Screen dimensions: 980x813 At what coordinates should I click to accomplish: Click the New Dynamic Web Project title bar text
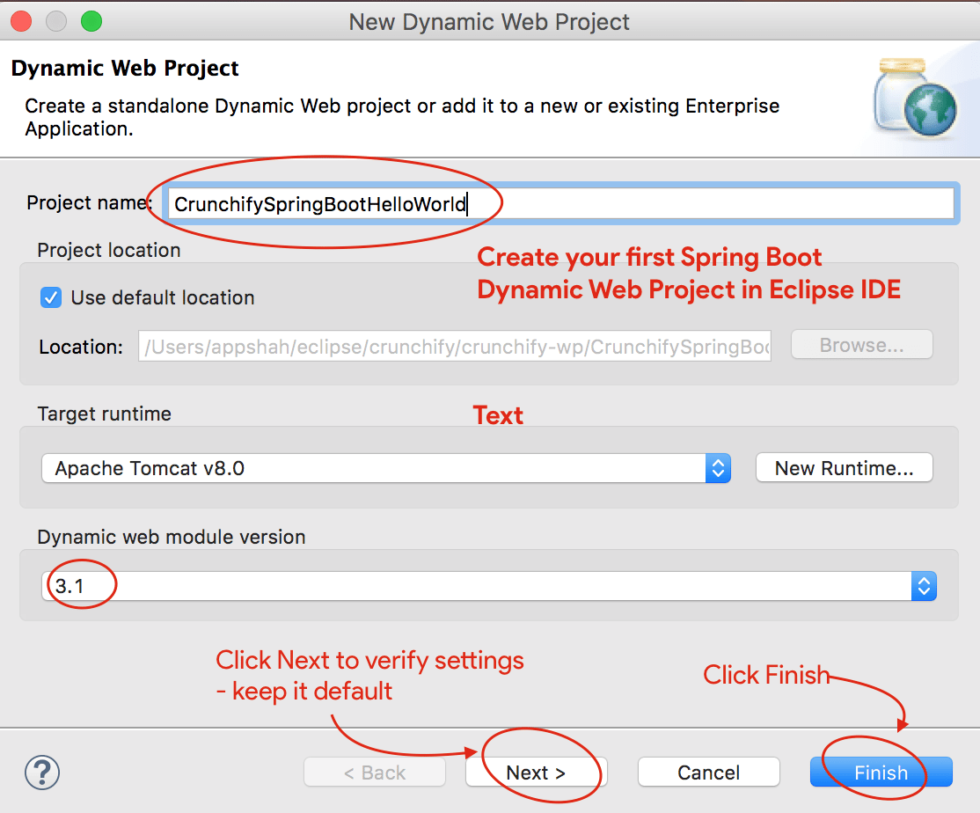(489, 21)
